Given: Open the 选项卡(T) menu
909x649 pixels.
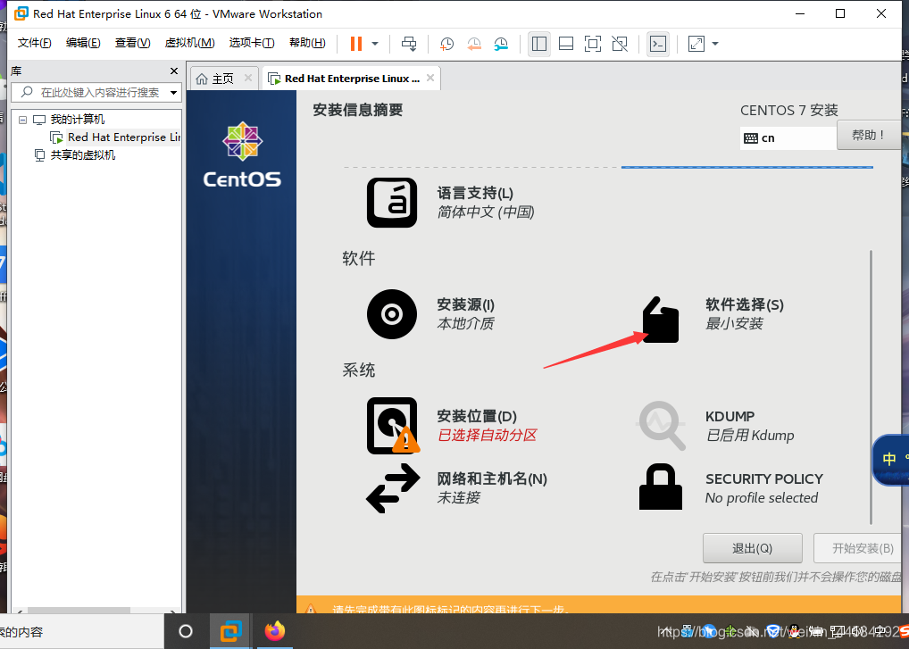Looking at the screenshot, I should tap(252, 43).
